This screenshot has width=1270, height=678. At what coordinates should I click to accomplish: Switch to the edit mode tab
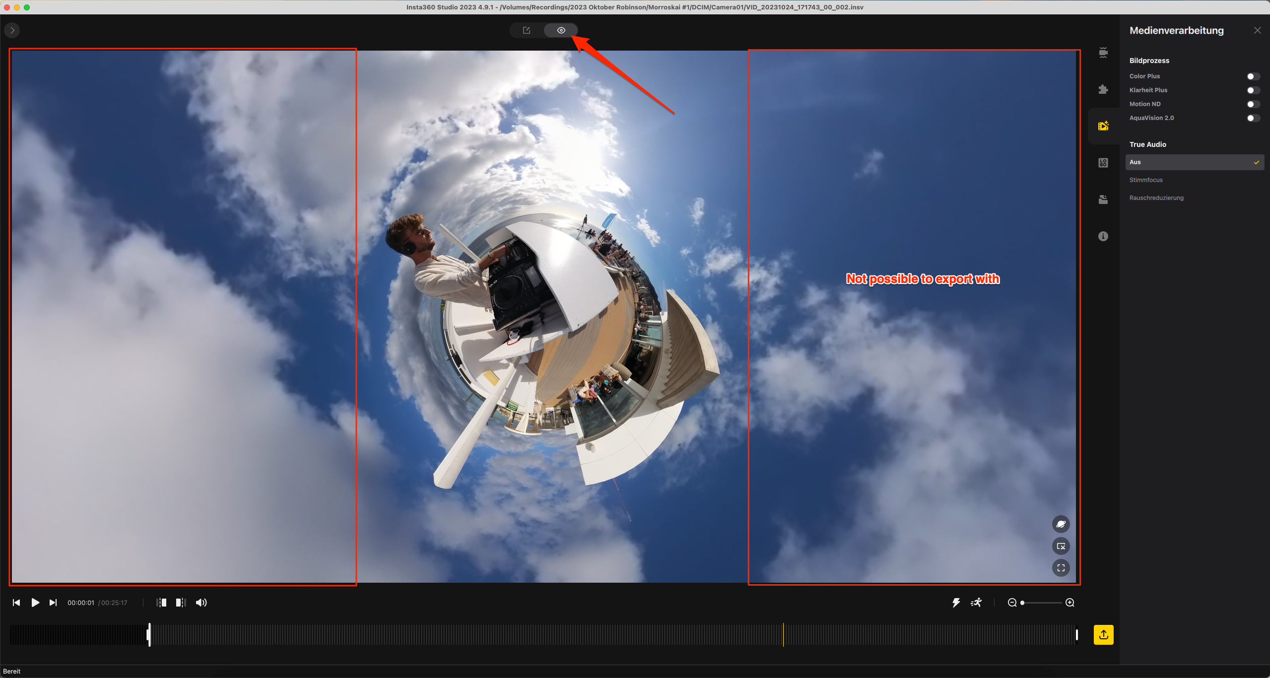tap(527, 30)
